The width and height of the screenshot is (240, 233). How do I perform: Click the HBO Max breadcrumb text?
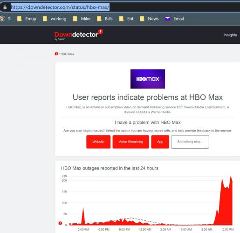tap(67, 54)
